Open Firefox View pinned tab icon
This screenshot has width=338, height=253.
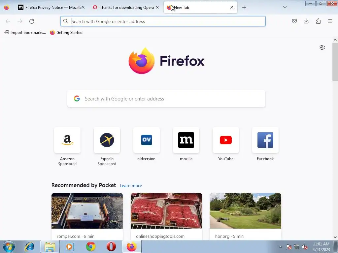tap(7, 8)
